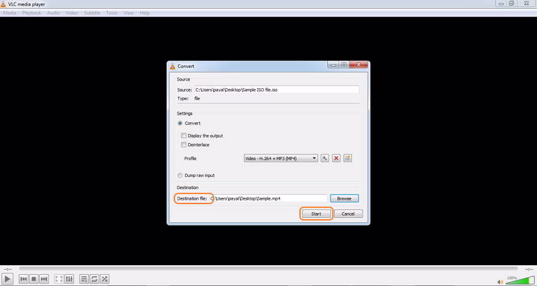This screenshot has height=286, width=537.
Task: Open the Audio menu
Action: click(x=54, y=13)
